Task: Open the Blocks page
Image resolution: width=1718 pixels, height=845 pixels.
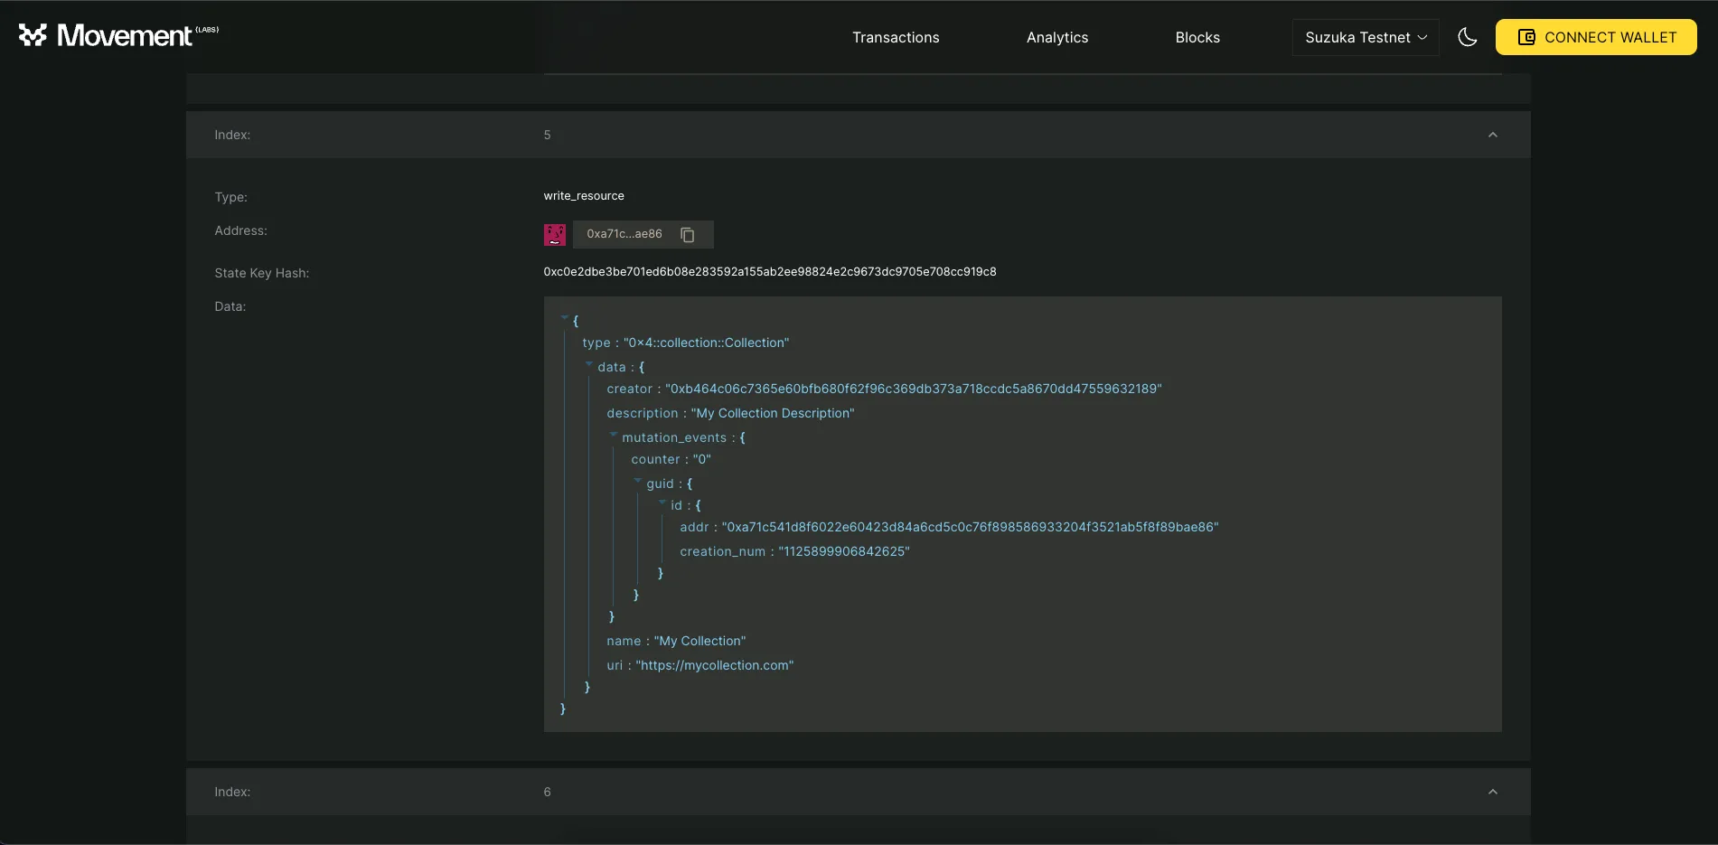Action: click(1197, 37)
